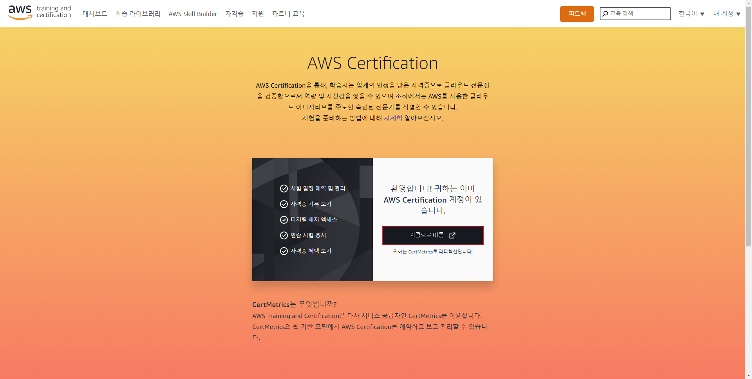
Task: Open the 지원 navigation item
Action: 258,14
